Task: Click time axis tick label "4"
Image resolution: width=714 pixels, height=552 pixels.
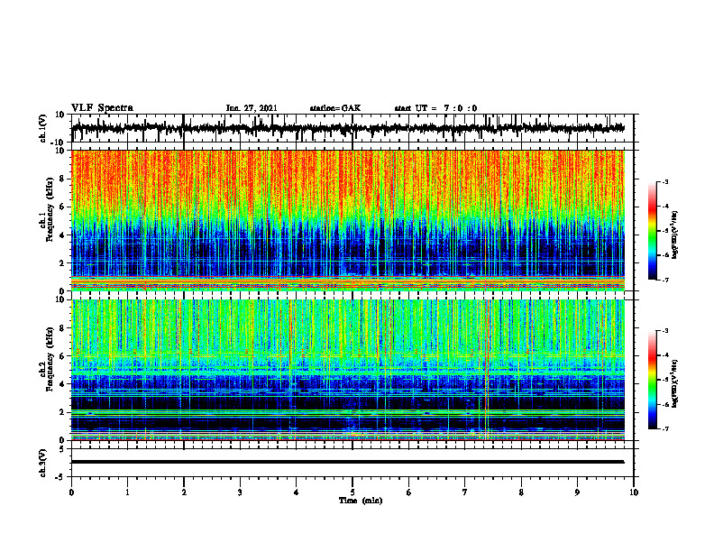Action: (297, 492)
